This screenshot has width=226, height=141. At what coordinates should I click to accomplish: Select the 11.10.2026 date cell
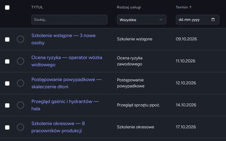[186, 61]
